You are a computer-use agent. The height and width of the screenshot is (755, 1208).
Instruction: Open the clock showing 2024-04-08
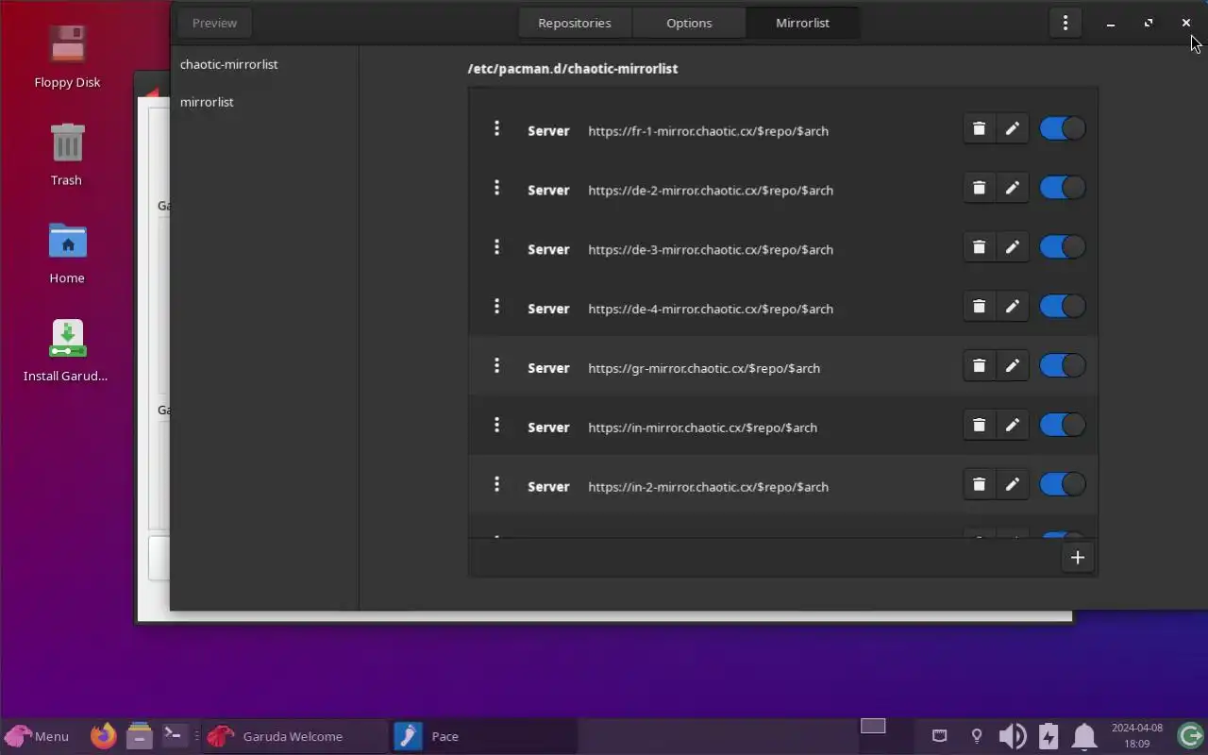(1137, 736)
